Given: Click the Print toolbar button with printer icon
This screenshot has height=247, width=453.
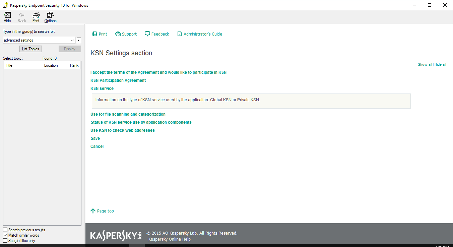Looking at the screenshot, I should coord(36,17).
